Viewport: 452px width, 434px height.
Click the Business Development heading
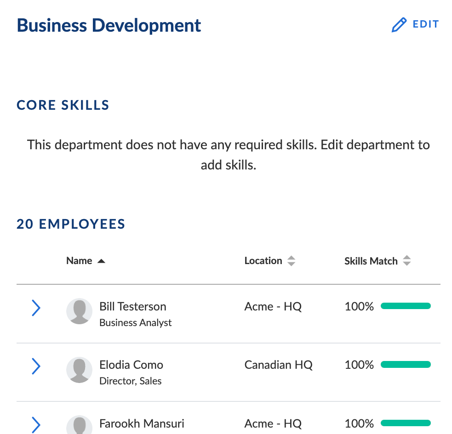pyautogui.click(x=109, y=25)
